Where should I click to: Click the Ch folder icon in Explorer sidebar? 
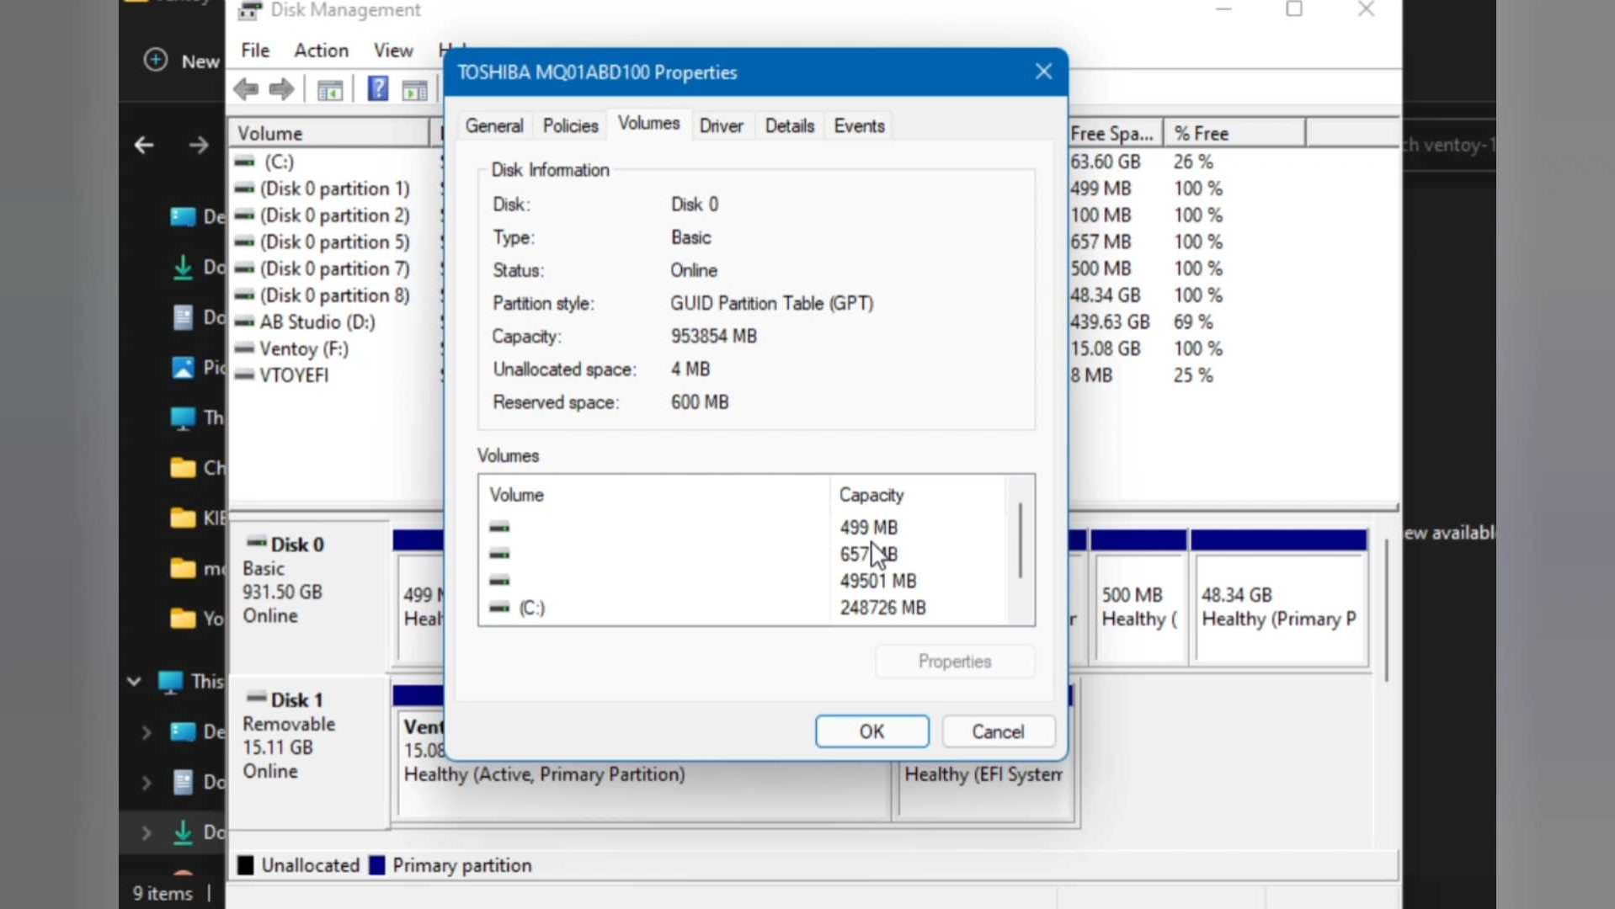183,468
